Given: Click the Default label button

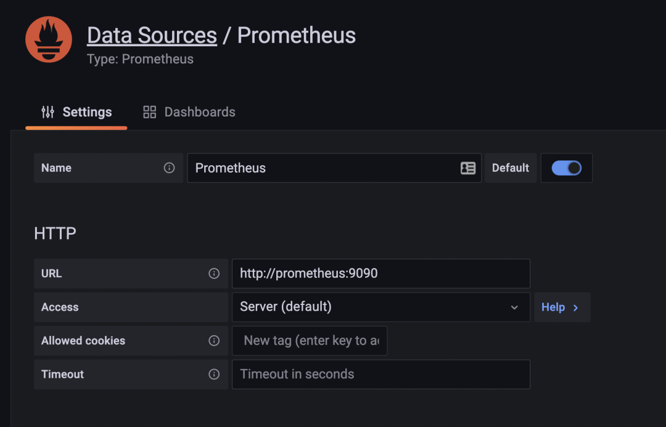Looking at the screenshot, I should tap(510, 168).
